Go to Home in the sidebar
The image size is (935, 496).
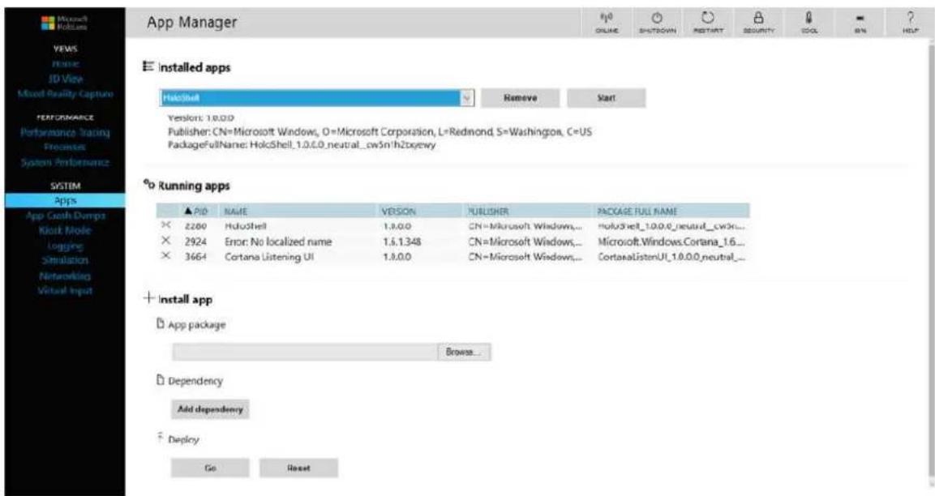coord(66,63)
